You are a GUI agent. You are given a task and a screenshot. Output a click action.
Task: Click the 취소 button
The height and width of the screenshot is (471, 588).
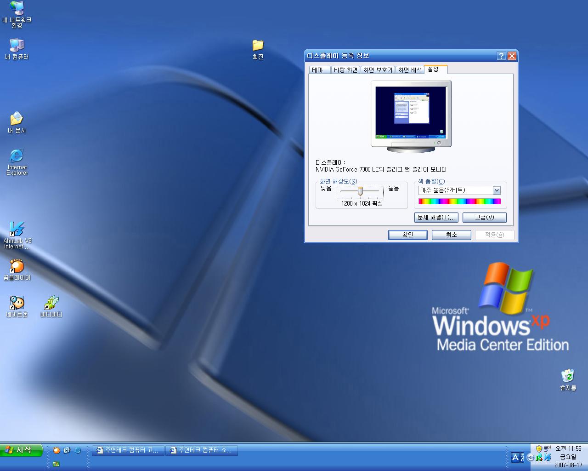click(x=452, y=235)
